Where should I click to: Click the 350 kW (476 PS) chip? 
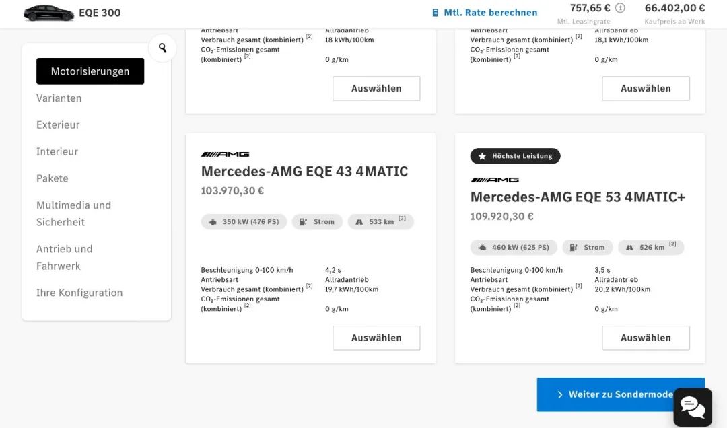coord(244,222)
